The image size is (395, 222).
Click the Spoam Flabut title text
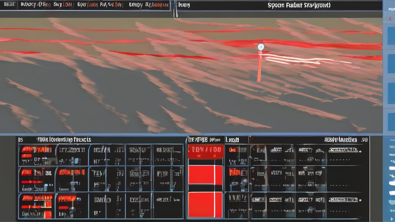pyautogui.click(x=299, y=5)
